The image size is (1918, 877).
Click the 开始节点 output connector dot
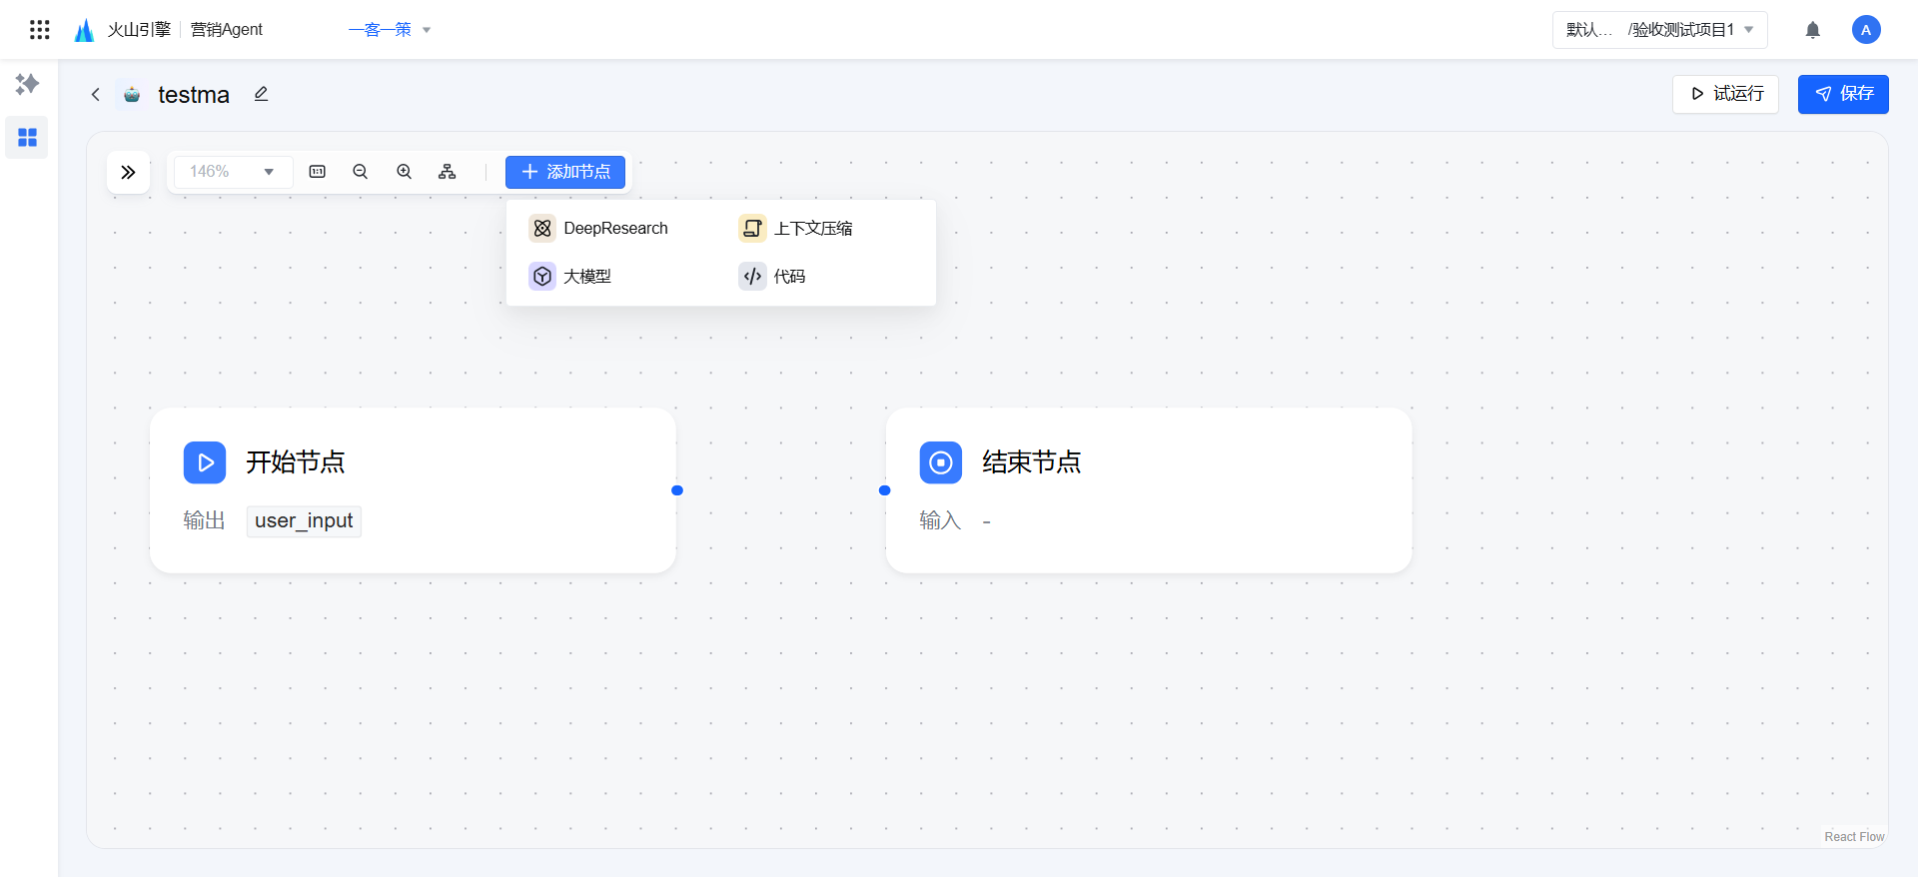click(x=677, y=490)
